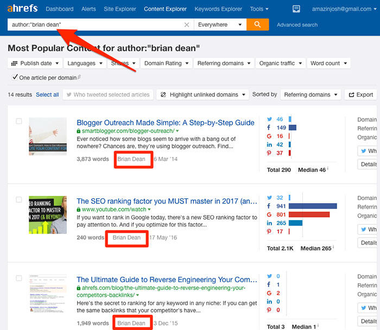Click the www.youtube.com/watch URL

[114, 209]
